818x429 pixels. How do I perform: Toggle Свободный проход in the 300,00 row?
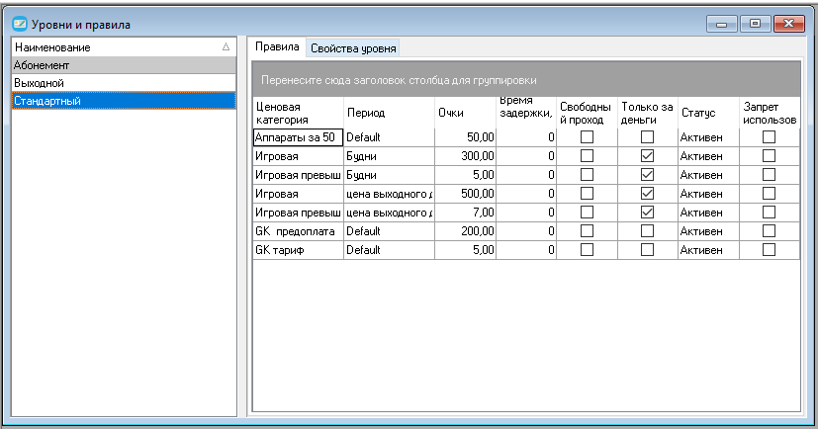tap(587, 156)
